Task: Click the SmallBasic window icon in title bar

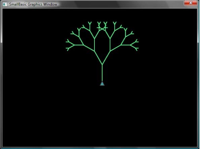Action: click(5, 4)
